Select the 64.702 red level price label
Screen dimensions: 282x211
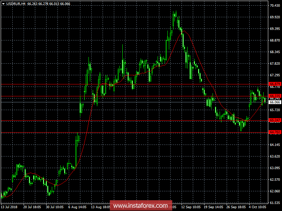[275, 132]
